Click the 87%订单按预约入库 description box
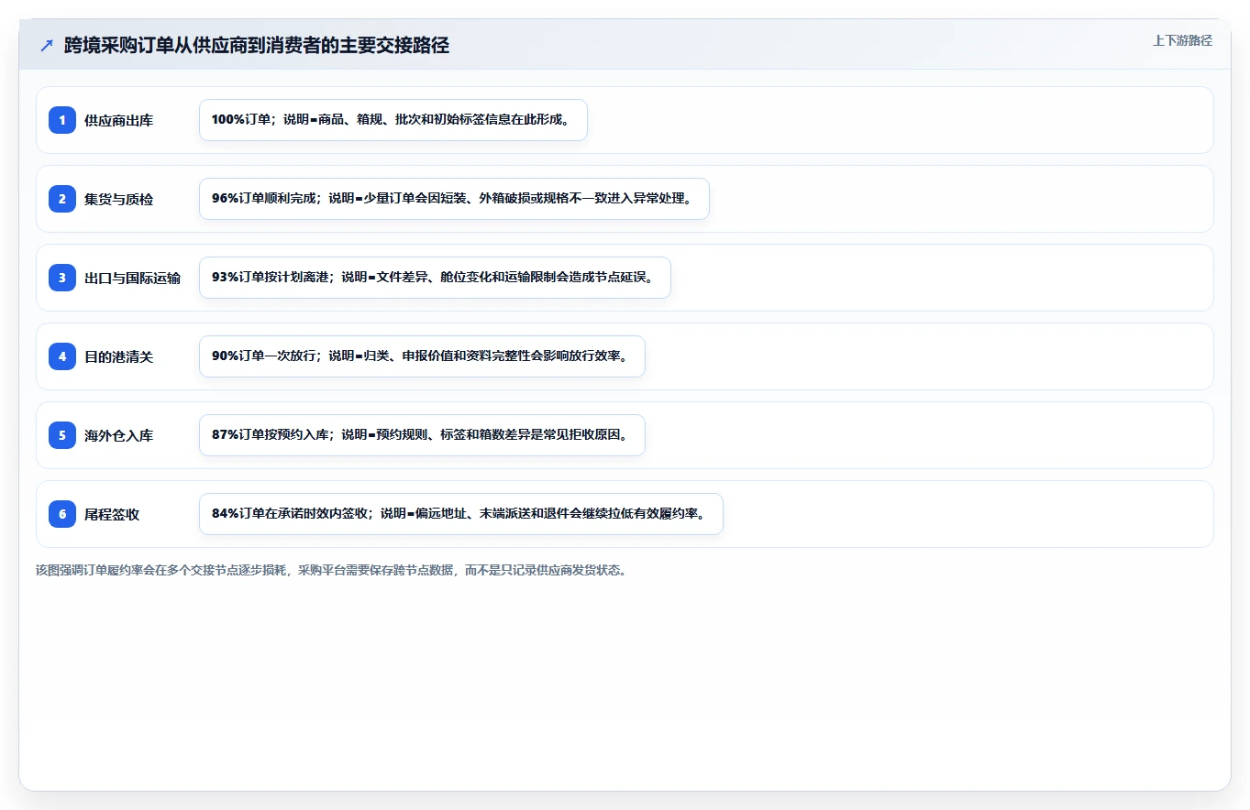The width and height of the screenshot is (1250, 810). pyautogui.click(x=422, y=435)
